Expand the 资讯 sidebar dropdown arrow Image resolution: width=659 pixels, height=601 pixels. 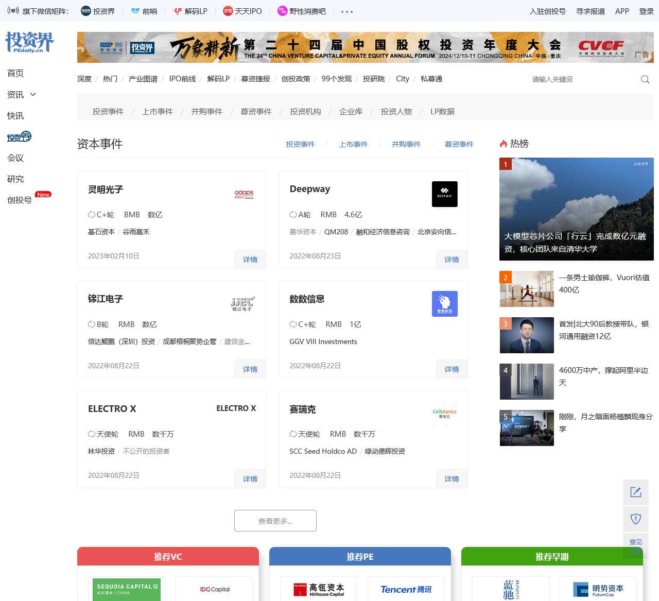33,94
